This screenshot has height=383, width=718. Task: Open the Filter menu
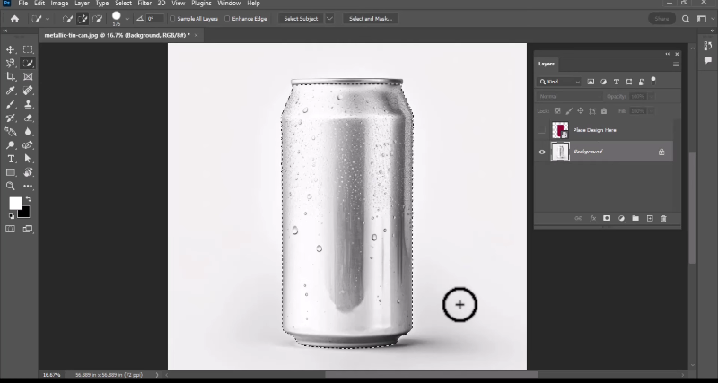click(x=144, y=4)
